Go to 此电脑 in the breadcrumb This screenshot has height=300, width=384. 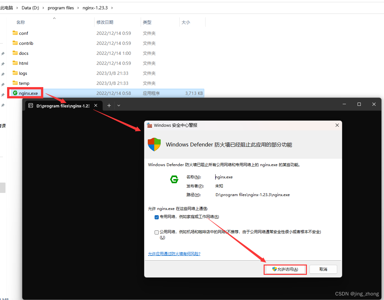coord(6,8)
